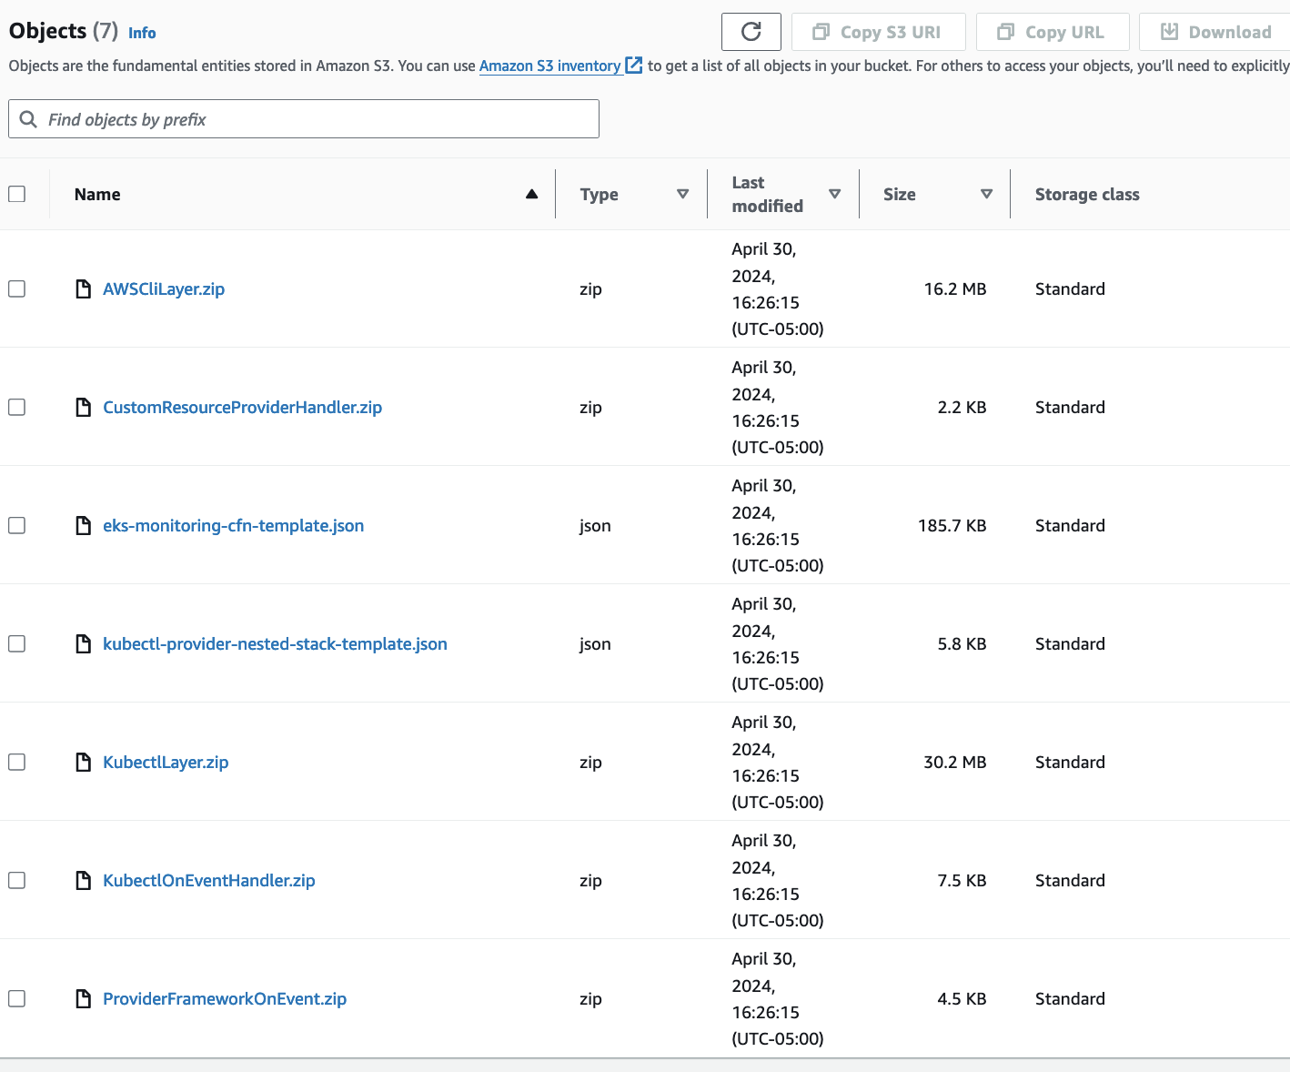This screenshot has width=1290, height=1072.
Task: Sort by Last modified column arrow
Action: [834, 194]
